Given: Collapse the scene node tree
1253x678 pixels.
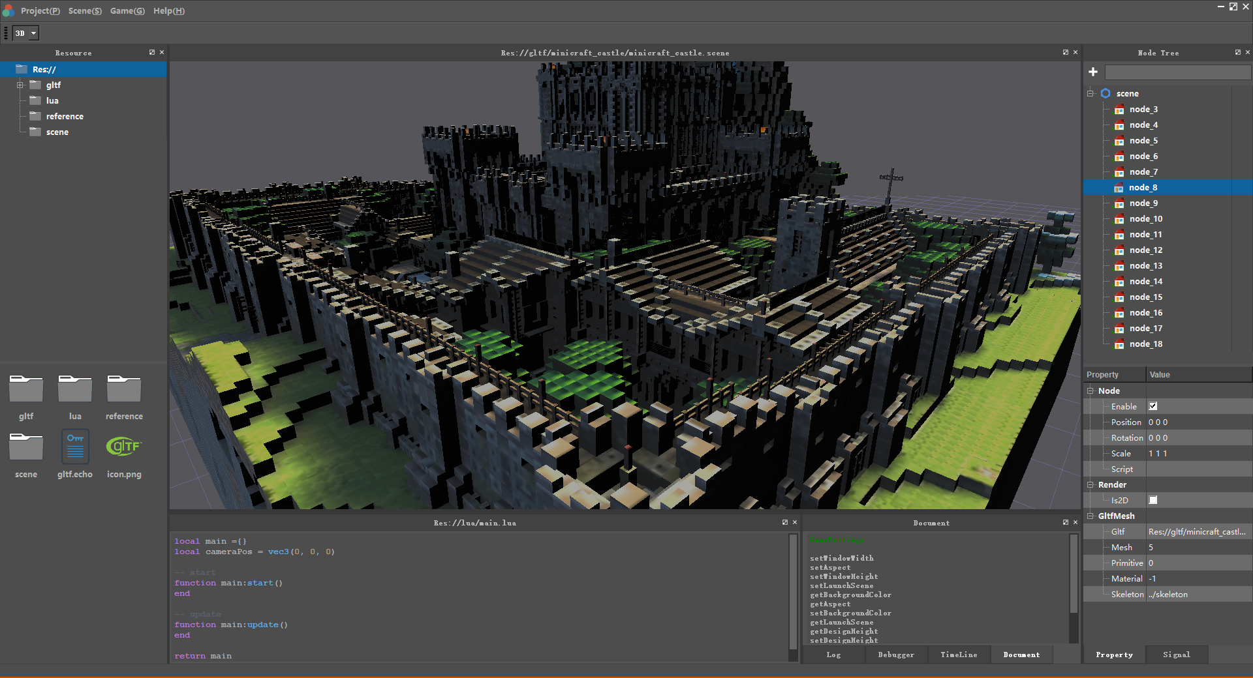Looking at the screenshot, I should 1090,94.
